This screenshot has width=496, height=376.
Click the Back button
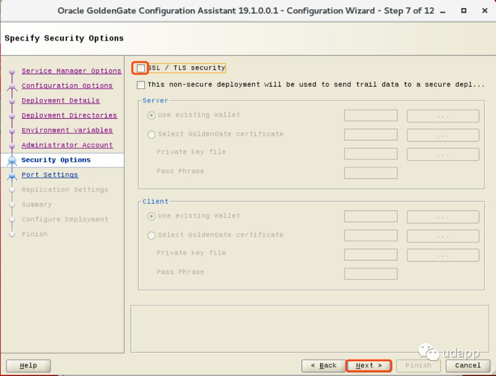[323, 365]
